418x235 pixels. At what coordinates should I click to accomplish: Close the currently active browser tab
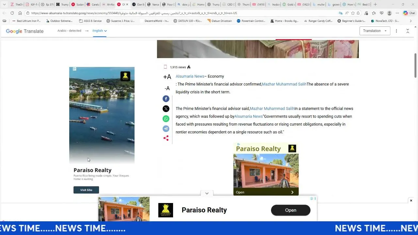(x=127, y=4)
